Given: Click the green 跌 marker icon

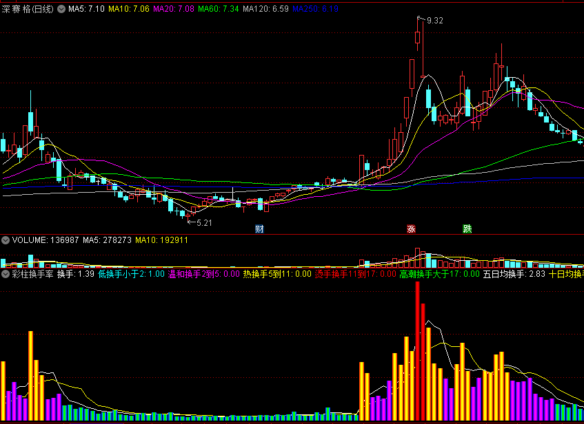Looking at the screenshot, I should pos(467,229).
